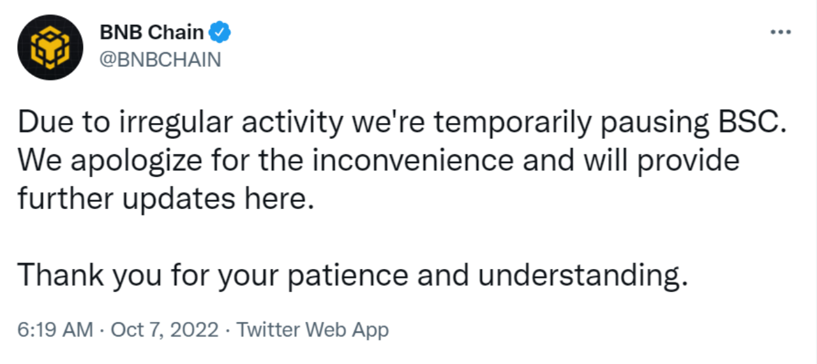Click the blue verified checkmark badge
817x364 pixels.
click(221, 31)
